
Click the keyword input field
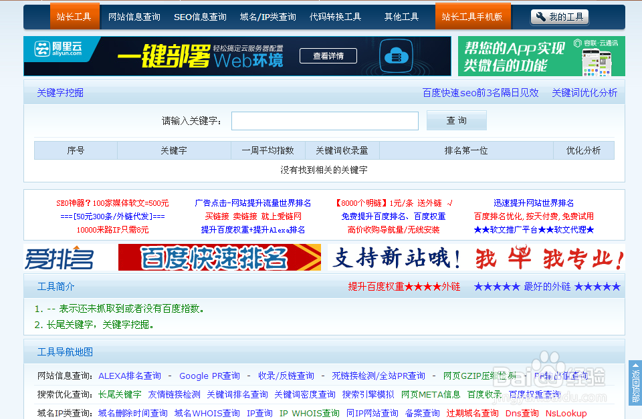324,120
